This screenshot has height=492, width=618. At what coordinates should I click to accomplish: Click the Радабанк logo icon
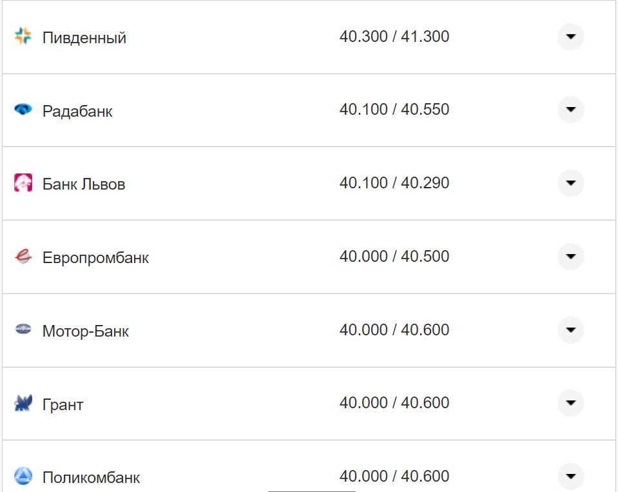tap(23, 110)
